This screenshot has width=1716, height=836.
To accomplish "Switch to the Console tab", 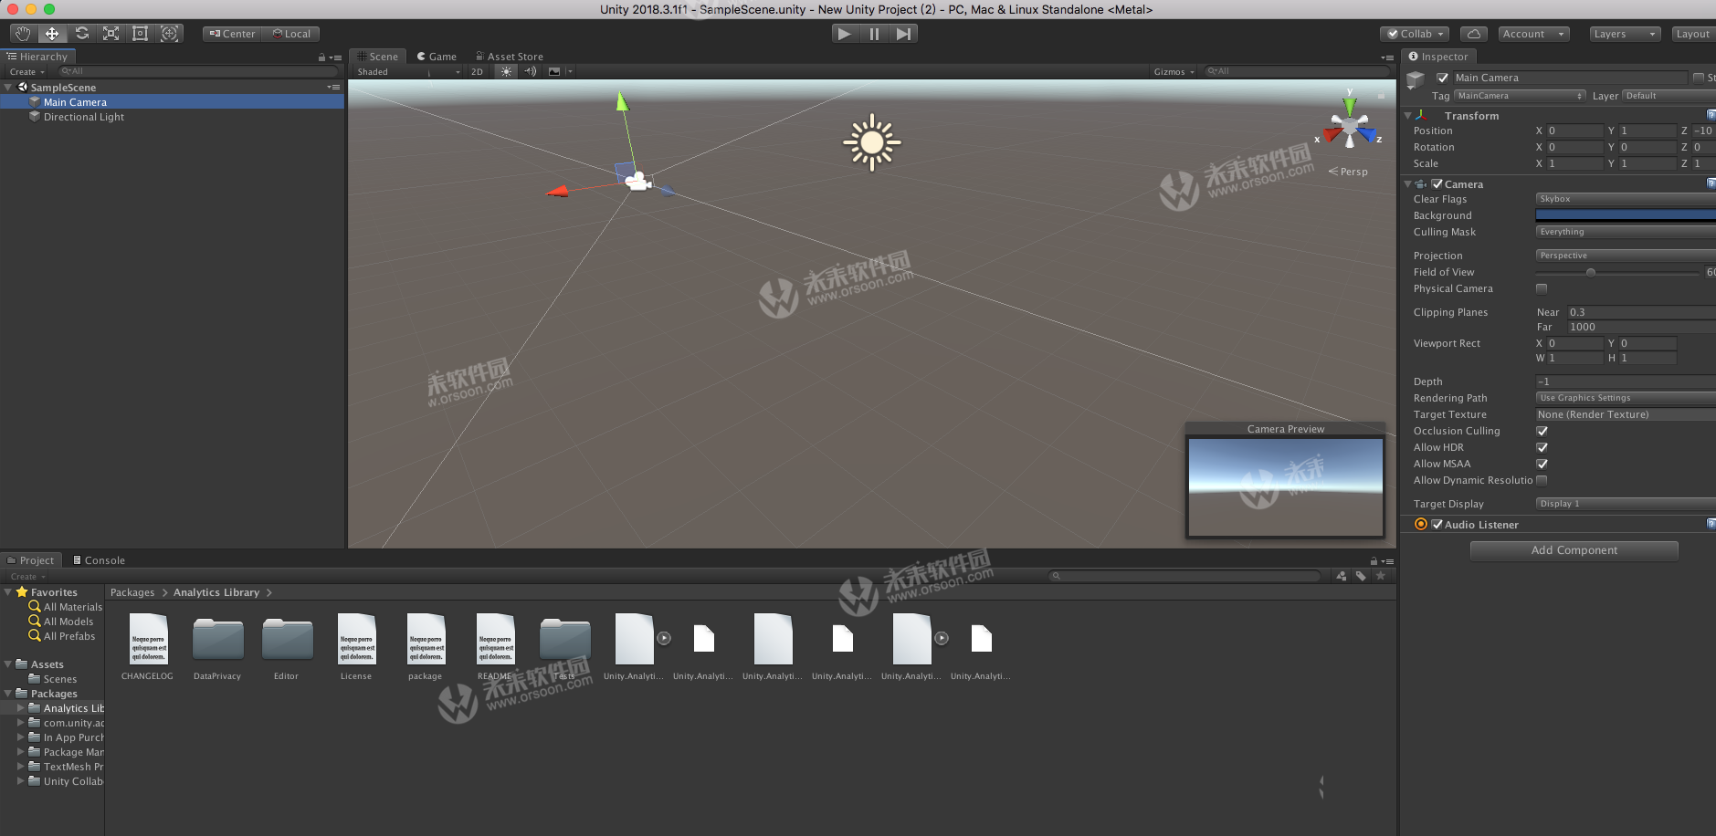I will click(x=99, y=560).
